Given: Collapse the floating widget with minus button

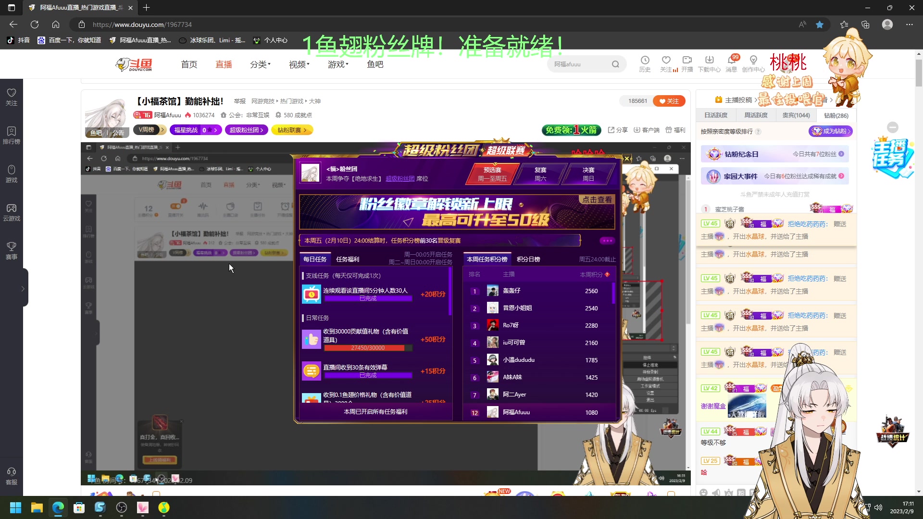Looking at the screenshot, I should point(893,127).
